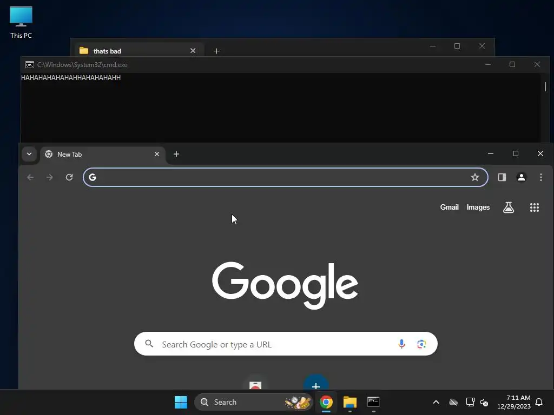Click the cmd.exe title bar icon
Image resolution: width=554 pixels, height=415 pixels.
[30, 65]
